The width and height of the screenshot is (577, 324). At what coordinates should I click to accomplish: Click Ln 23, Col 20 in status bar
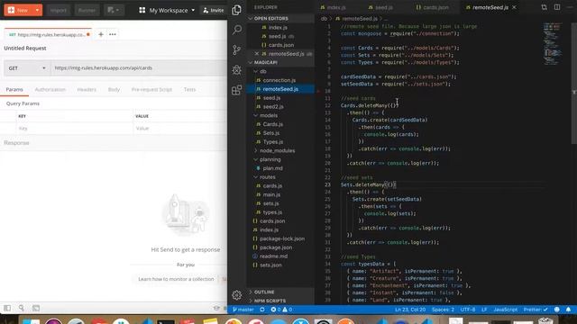[x=410, y=310]
